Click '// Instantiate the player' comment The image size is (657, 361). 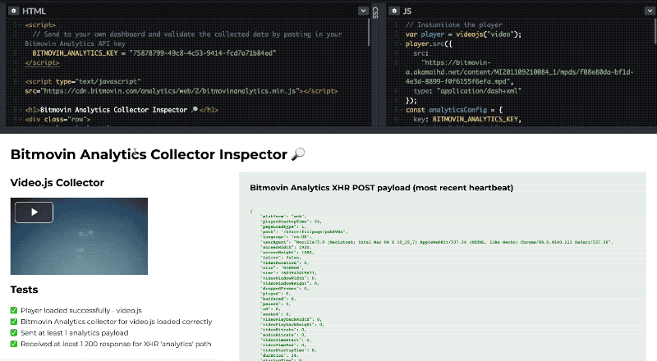[x=454, y=25]
